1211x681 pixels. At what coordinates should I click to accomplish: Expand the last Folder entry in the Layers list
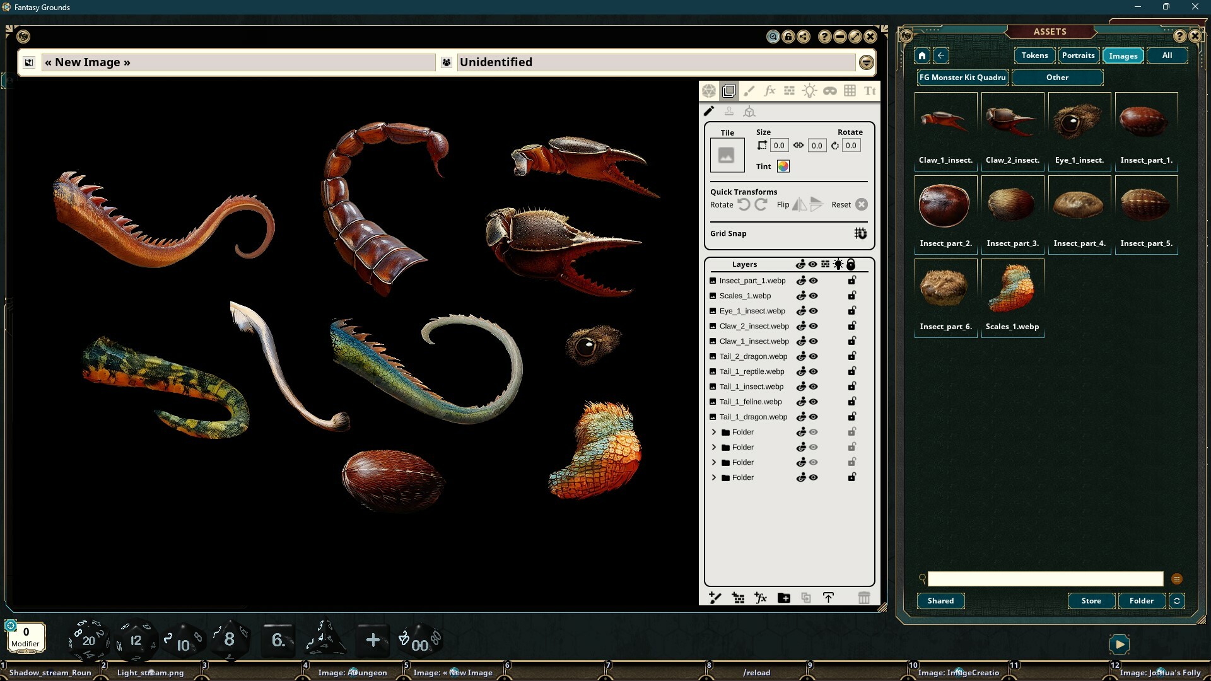[x=713, y=477]
